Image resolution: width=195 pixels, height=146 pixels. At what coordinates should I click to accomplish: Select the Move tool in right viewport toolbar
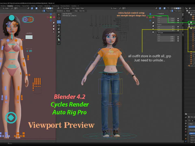(x=59, y=22)
